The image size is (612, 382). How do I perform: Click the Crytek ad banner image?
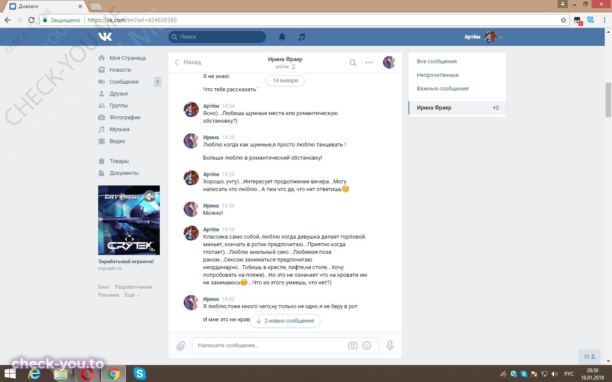[x=129, y=220]
